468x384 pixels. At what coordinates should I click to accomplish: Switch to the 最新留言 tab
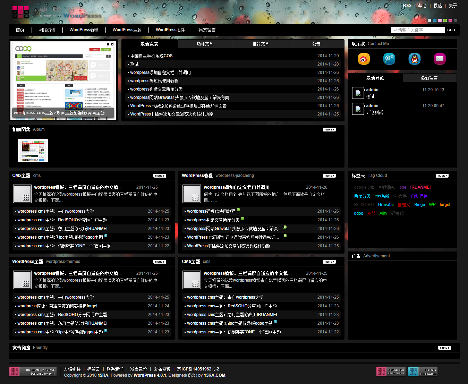point(429,78)
